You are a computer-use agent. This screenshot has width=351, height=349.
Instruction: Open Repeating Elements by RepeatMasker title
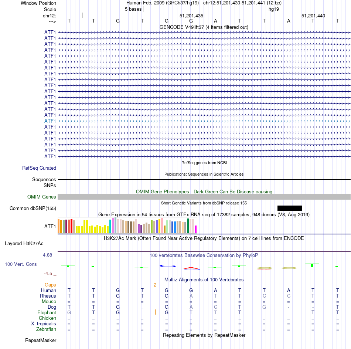(204, 335)
